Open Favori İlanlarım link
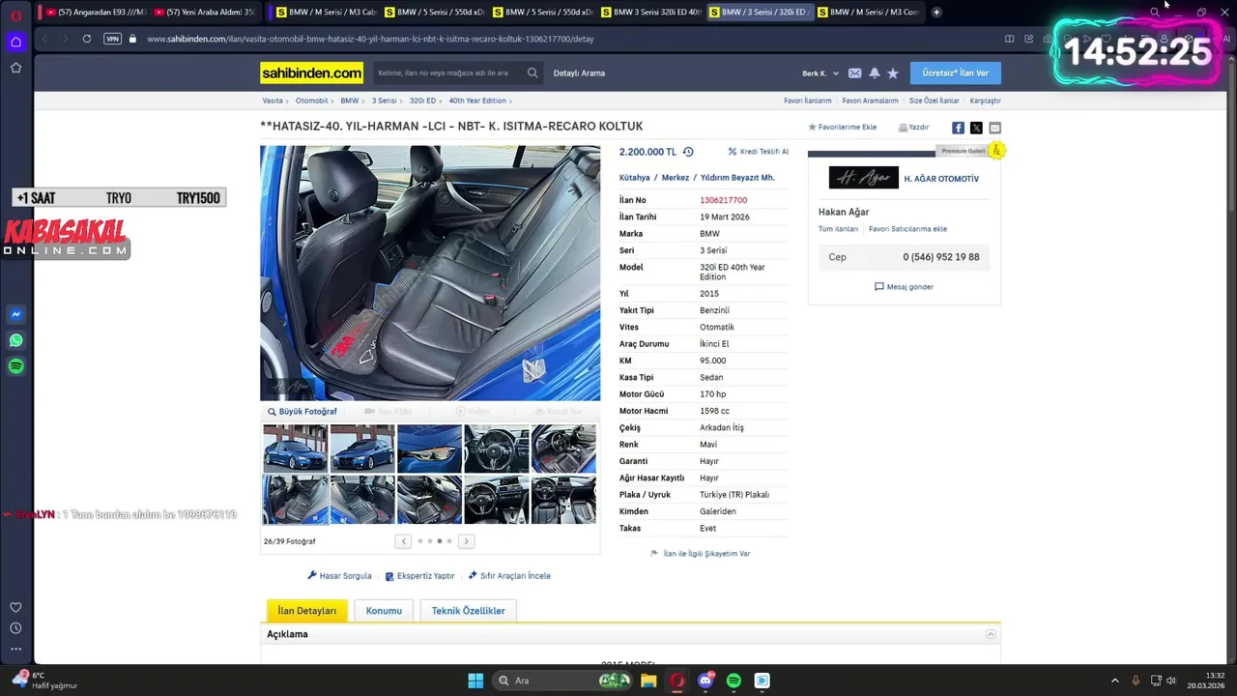The height and width of the screenshot is (696, 1237). [x=807, y=101]
